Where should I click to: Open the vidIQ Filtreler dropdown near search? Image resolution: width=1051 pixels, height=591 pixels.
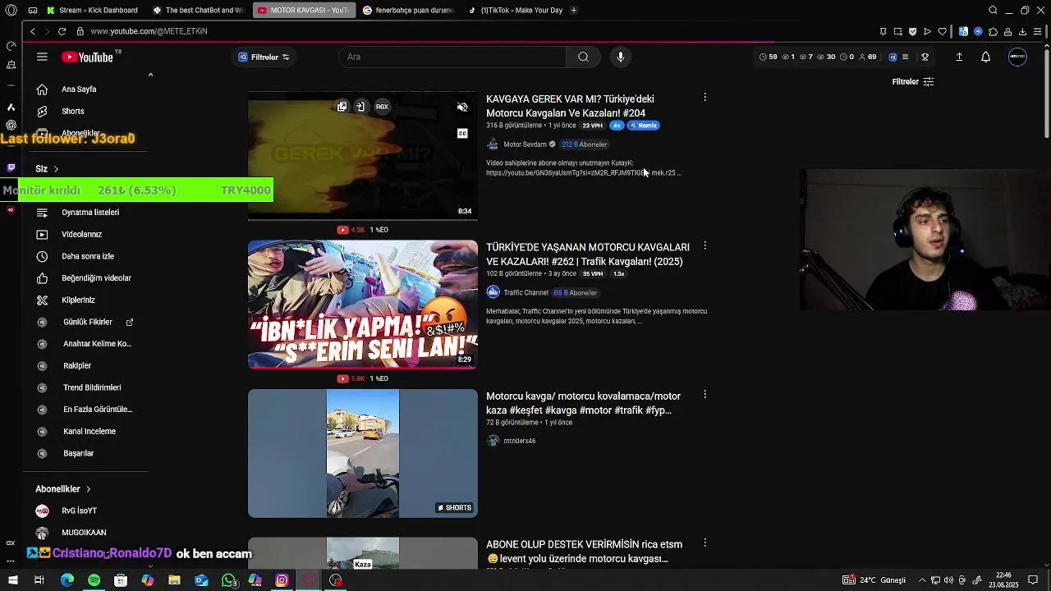point(264,57)
